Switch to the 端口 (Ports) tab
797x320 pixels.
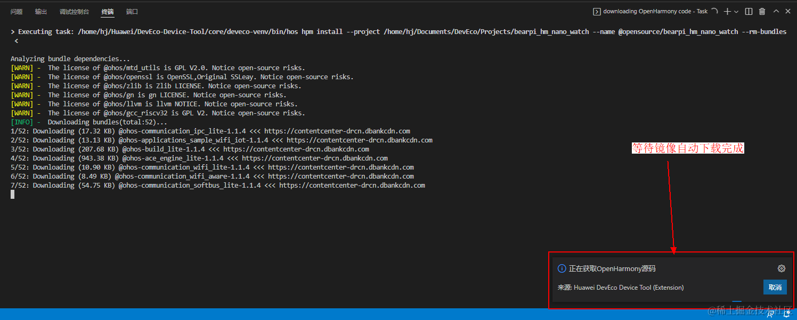(x=132, y=12)
